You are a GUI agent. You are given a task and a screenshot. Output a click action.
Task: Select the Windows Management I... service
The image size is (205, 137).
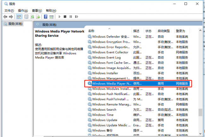(x=138, y=78)
